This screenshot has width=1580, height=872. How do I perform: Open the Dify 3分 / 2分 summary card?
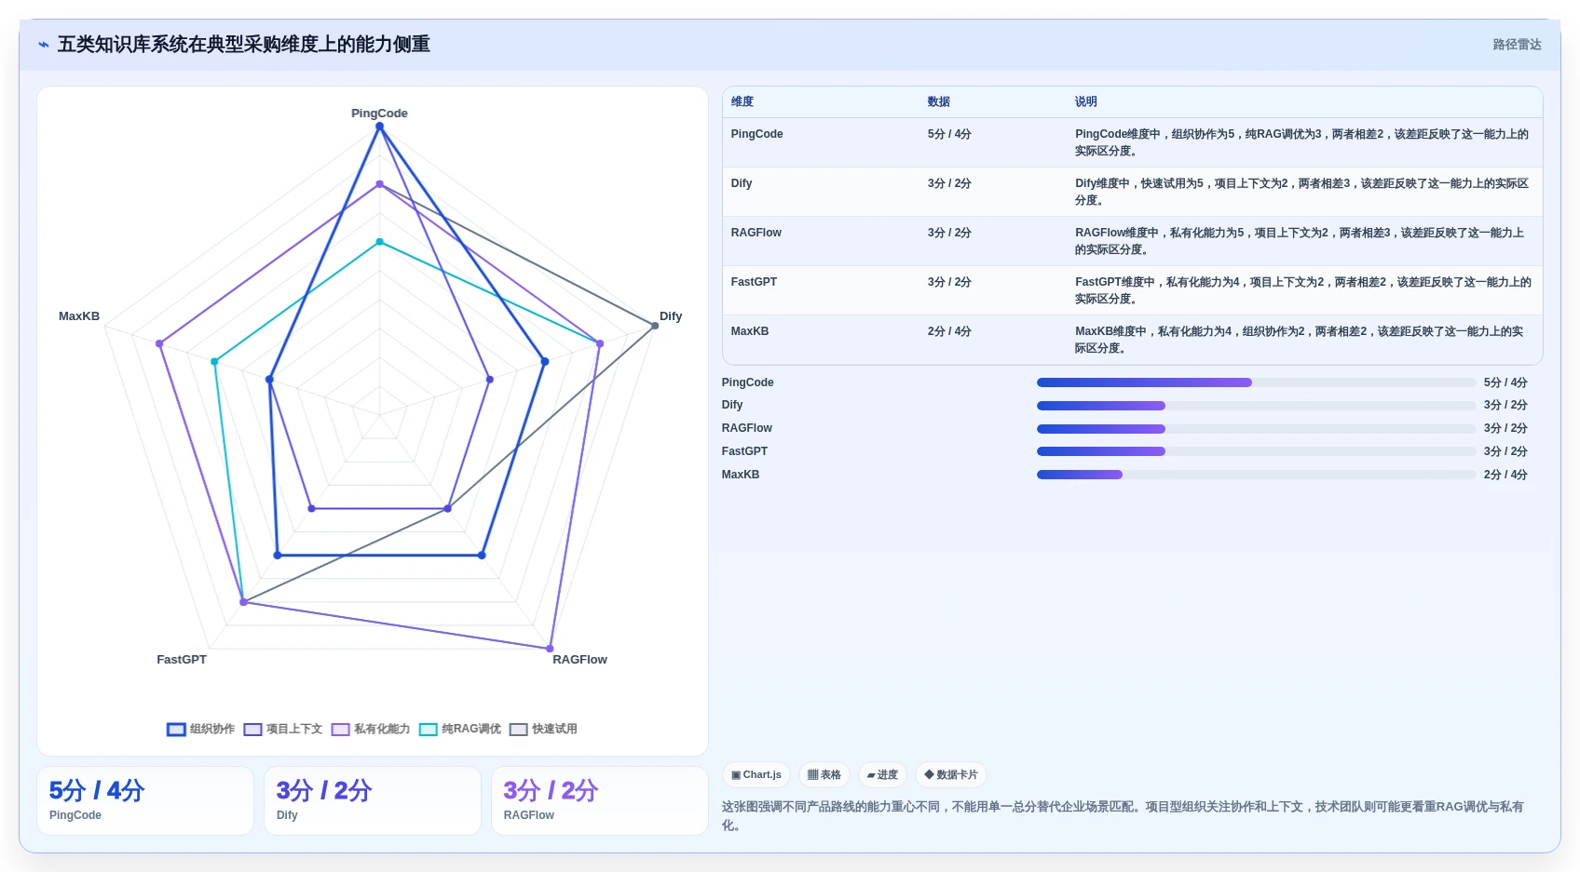373,800
